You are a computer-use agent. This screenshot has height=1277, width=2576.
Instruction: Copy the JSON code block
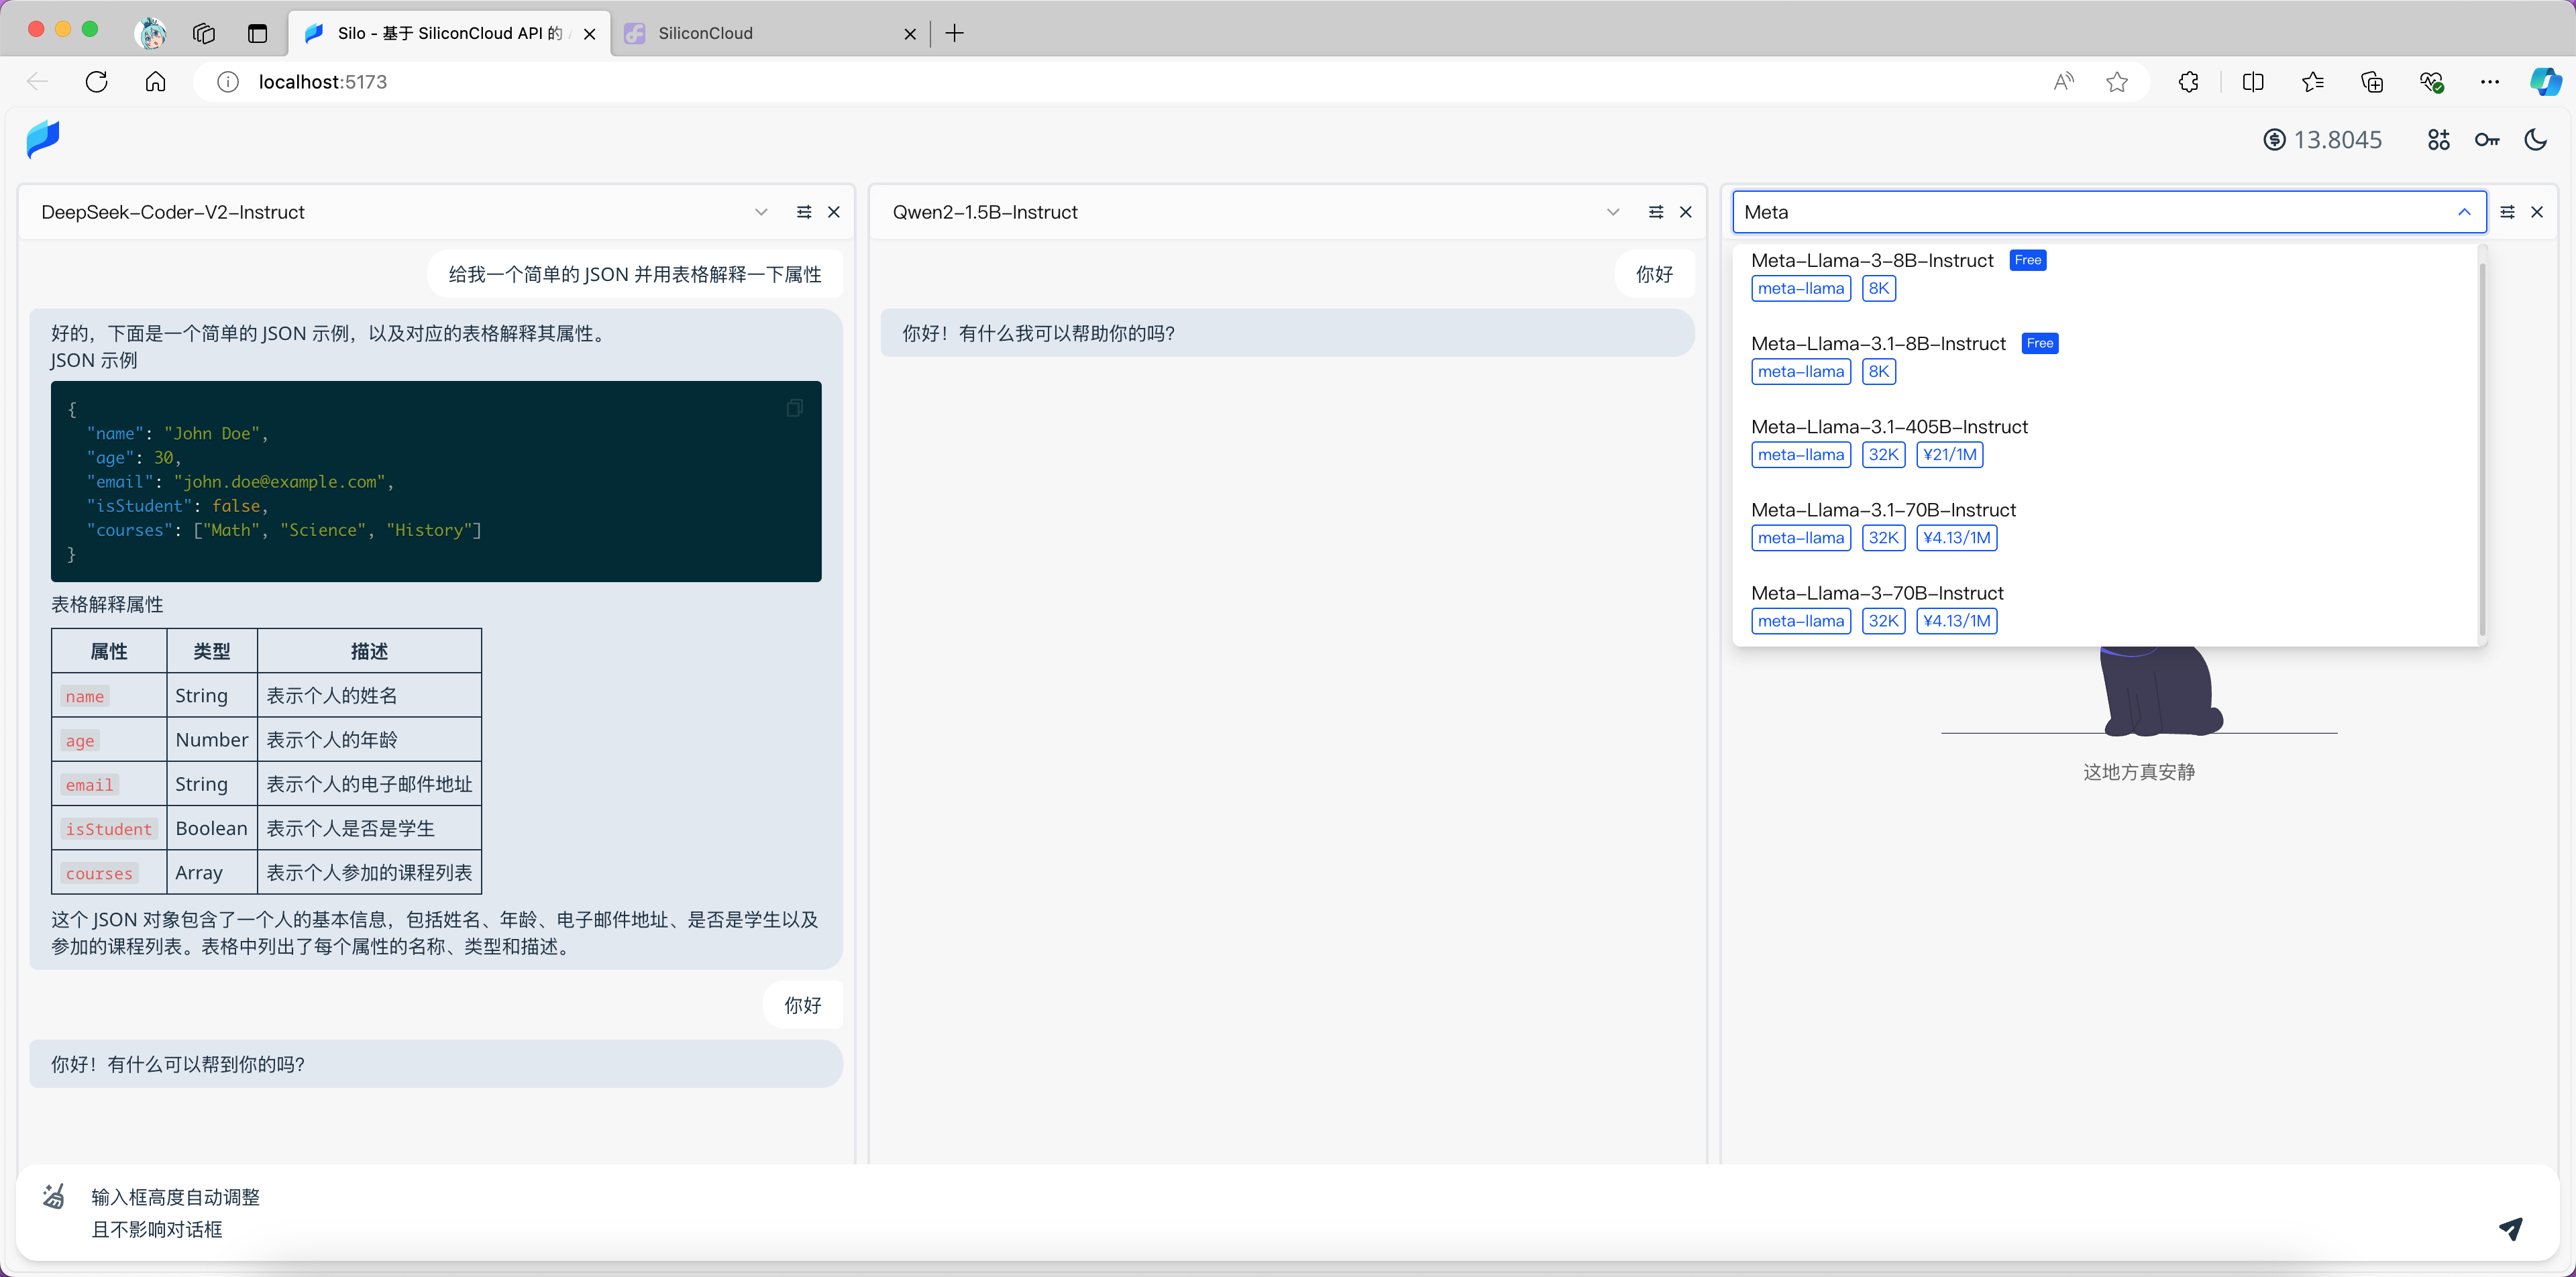pyautogui.click(x=795, y=408)
